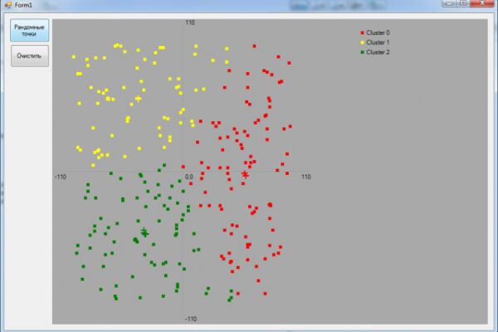Click the bottom -110 Y-axis label
Viewport: 498px width, 332px height.
(191, 319)
